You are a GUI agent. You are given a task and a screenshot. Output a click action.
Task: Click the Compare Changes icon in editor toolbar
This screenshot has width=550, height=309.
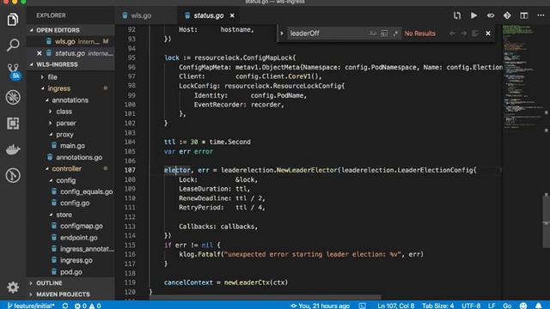[456, 15]
